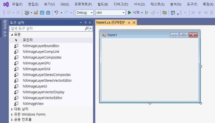Expand the 모든 Windows Forms group
This screenshot has width=215, height=123.
(12, 114)
